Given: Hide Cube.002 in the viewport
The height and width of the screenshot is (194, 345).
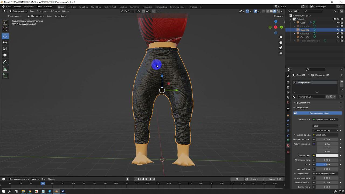Looking at the screenshot, I should pyautogui.click(x=338, y=30).
